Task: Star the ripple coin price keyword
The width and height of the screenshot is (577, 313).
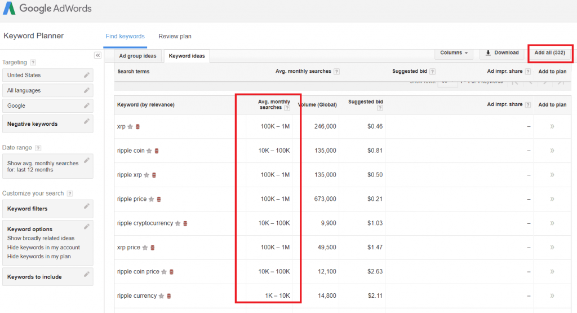Action: tap(164, 272)
